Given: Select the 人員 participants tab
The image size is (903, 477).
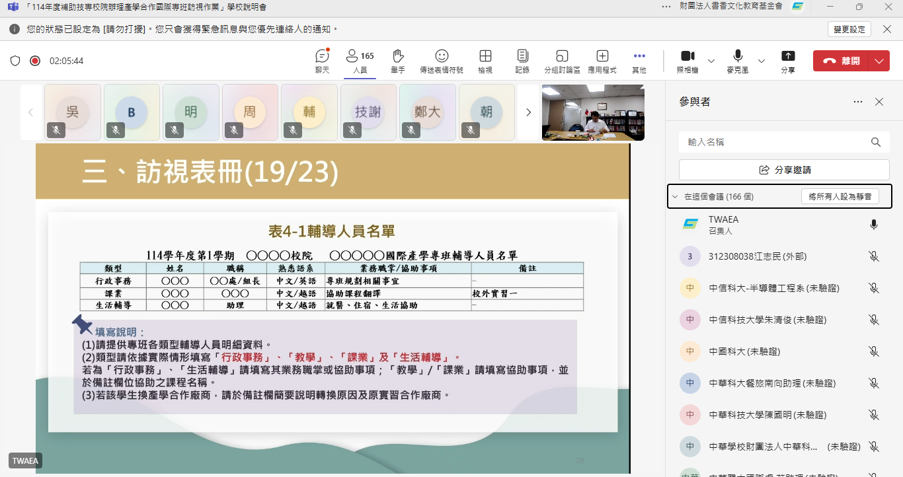Looking at the screenshot, I should pyautogui.click(x=360, y=60).
